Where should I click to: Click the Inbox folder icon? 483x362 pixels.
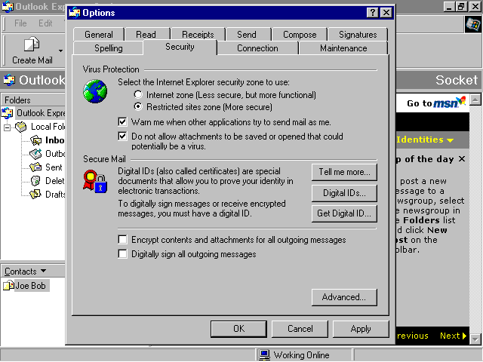click(x=36, y=140)
